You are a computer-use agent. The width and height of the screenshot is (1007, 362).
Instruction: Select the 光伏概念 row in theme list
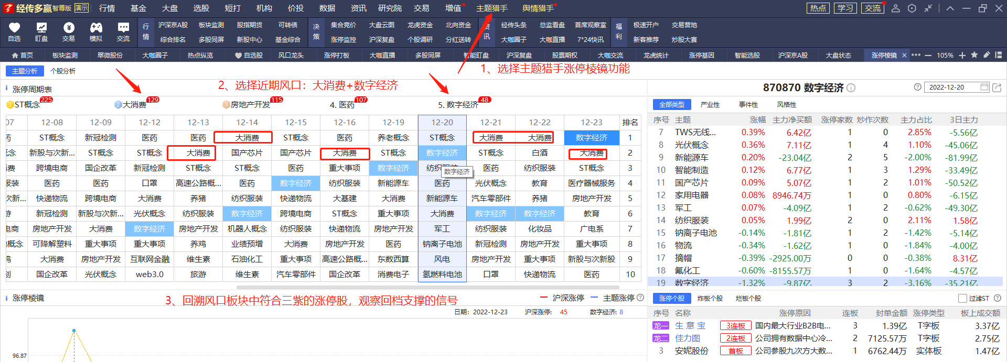pyautogui.click(x=826, y=145)
